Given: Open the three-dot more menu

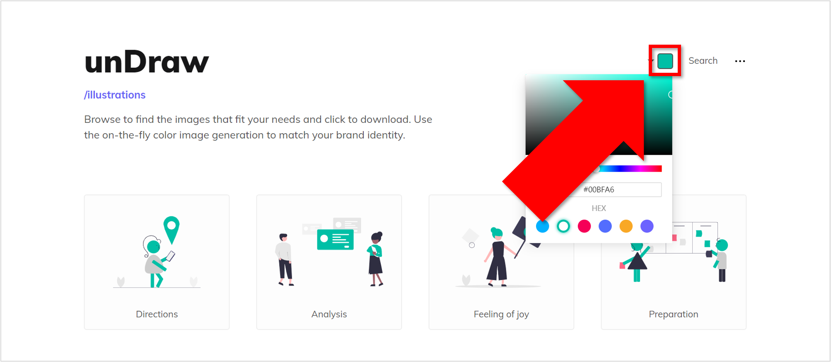Looking at the screenshot, I should point(740,61).
